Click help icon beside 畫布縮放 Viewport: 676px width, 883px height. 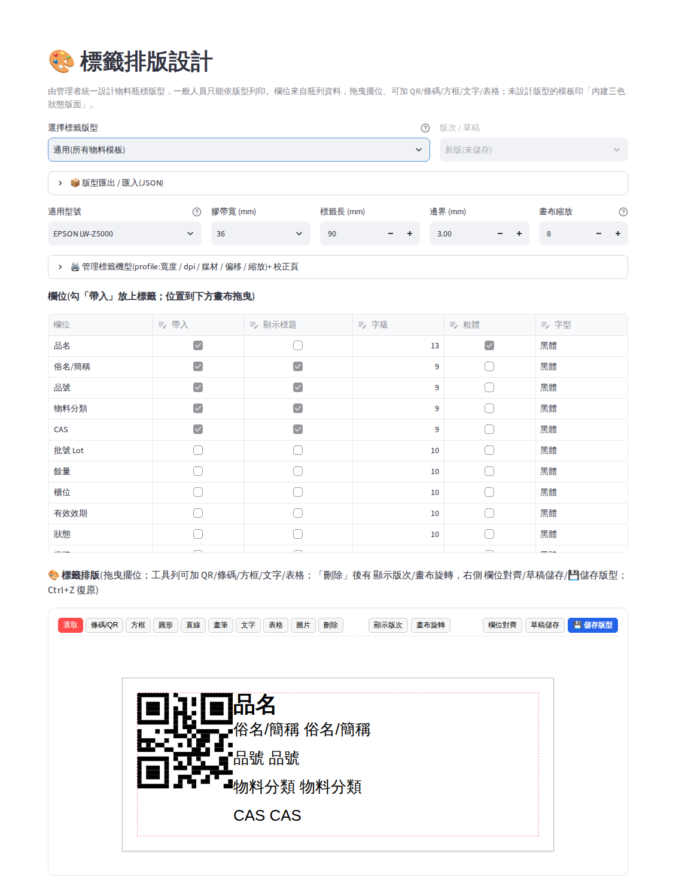[x=623, y=212]
